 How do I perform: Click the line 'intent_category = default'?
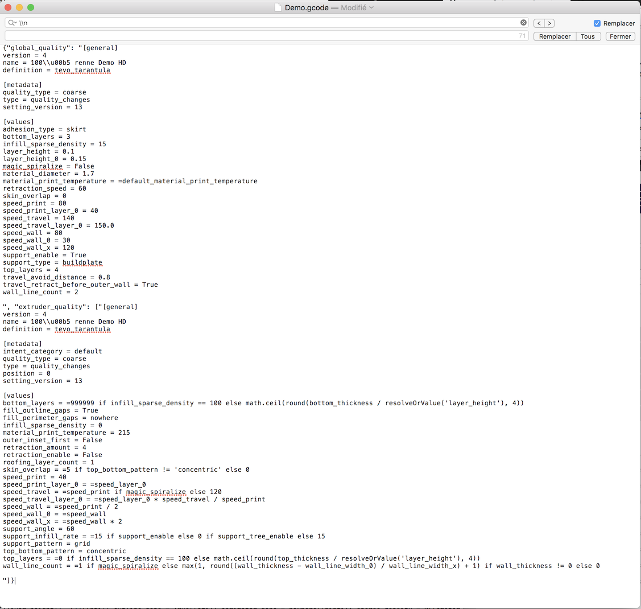pyautogui.click(x=52, y=351)
